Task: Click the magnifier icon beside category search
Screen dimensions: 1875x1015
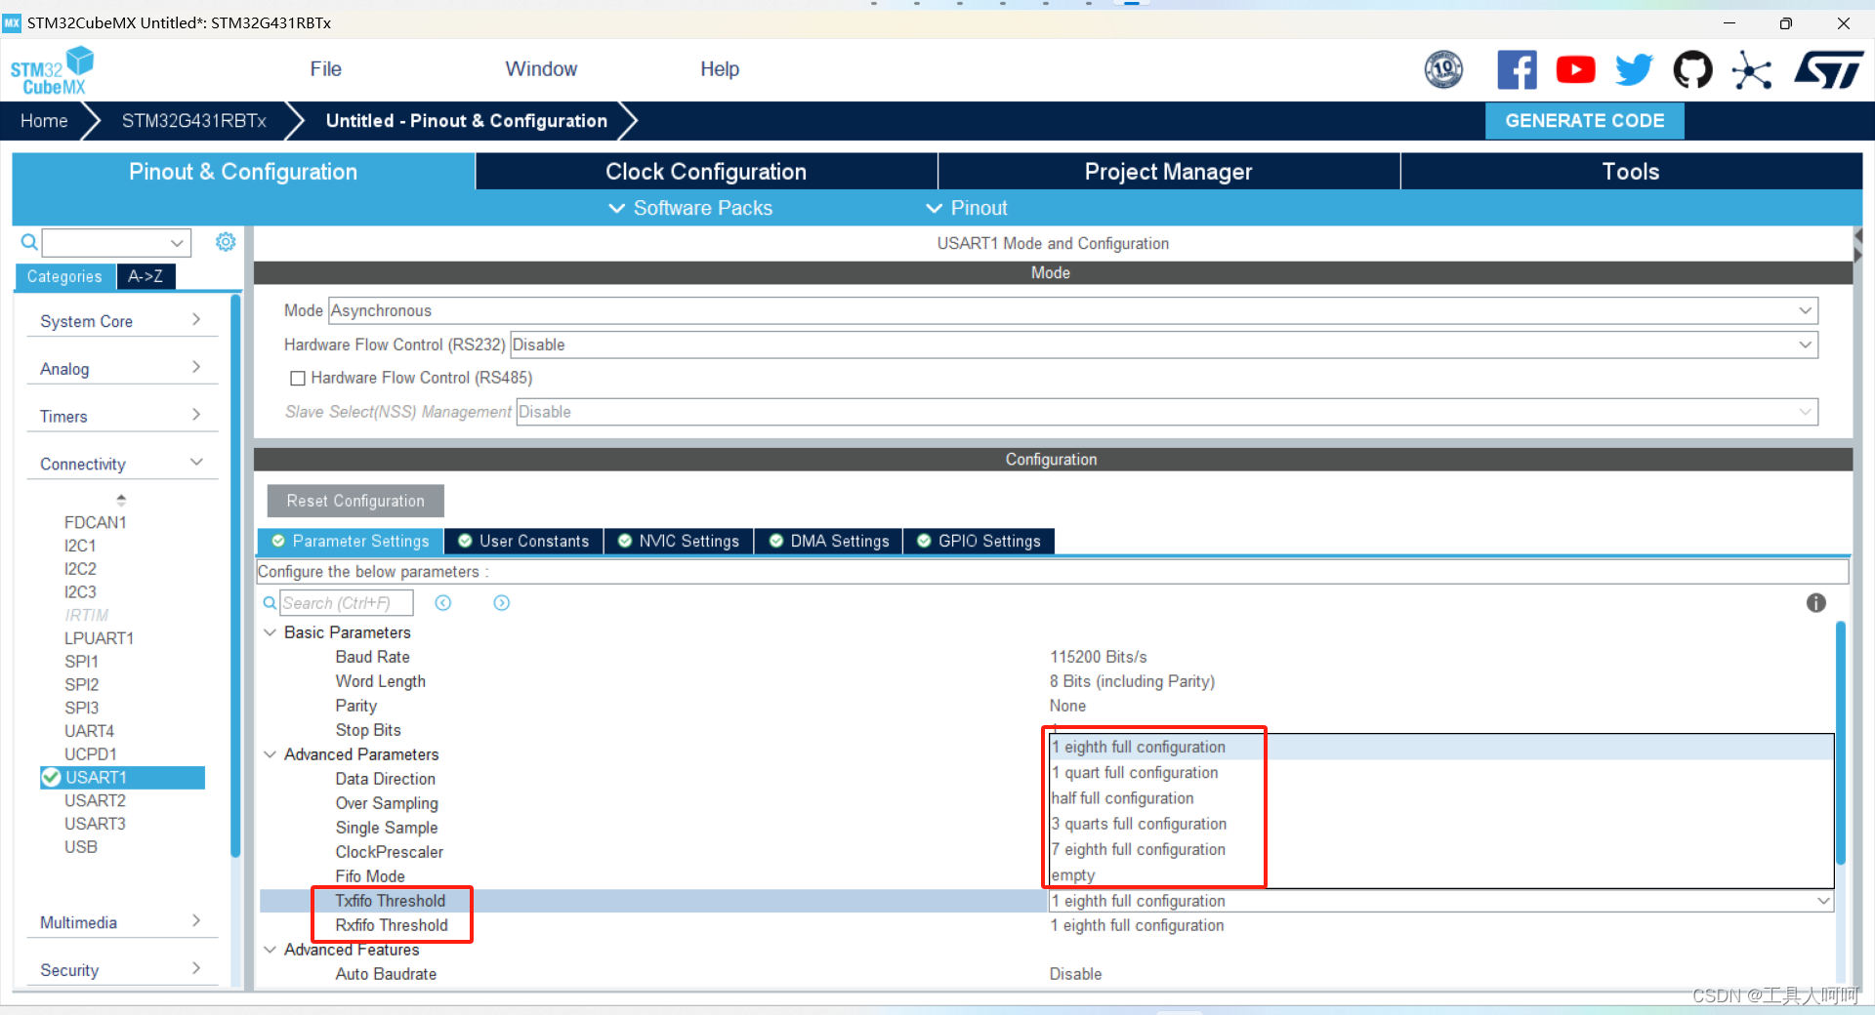Action: pyautogui.click(x=29, y=242)
